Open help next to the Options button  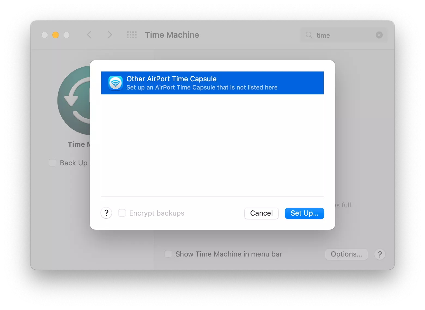click(x=380, y=254)
